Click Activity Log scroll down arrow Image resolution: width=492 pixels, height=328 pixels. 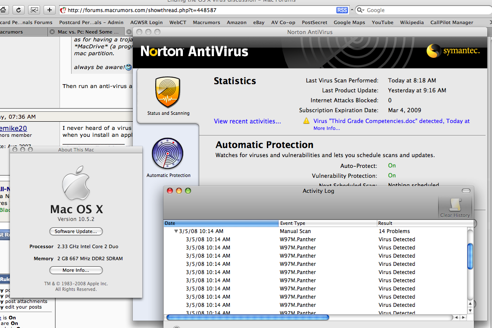click(x=470, y=310)
